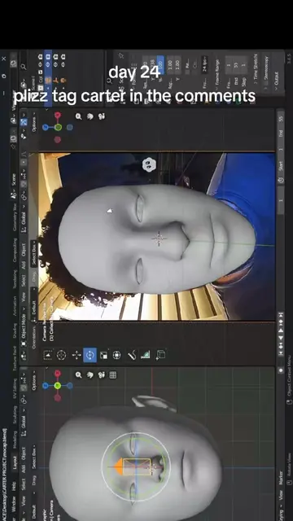Screen dimensions: 293x521
Task: Toggle camera view icon in orthographic viewport
Action: (102, 374)
